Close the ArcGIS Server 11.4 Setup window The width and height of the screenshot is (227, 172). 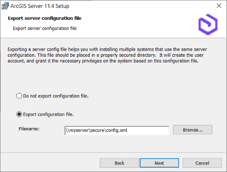coord(219,6)
